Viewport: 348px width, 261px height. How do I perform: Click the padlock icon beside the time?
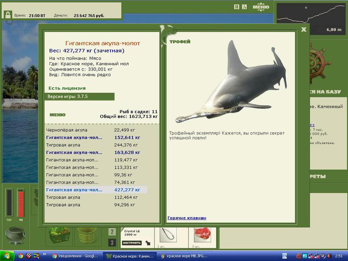[8, 15]
